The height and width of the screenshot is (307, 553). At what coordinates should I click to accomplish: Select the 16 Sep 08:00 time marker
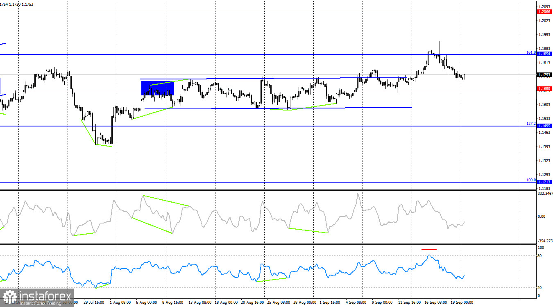tap(435, 302)
